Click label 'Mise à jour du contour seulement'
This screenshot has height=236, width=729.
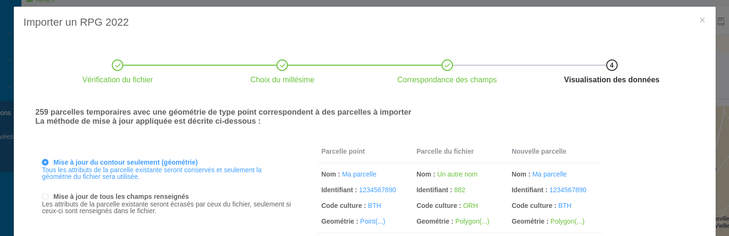tap(125, 162)
